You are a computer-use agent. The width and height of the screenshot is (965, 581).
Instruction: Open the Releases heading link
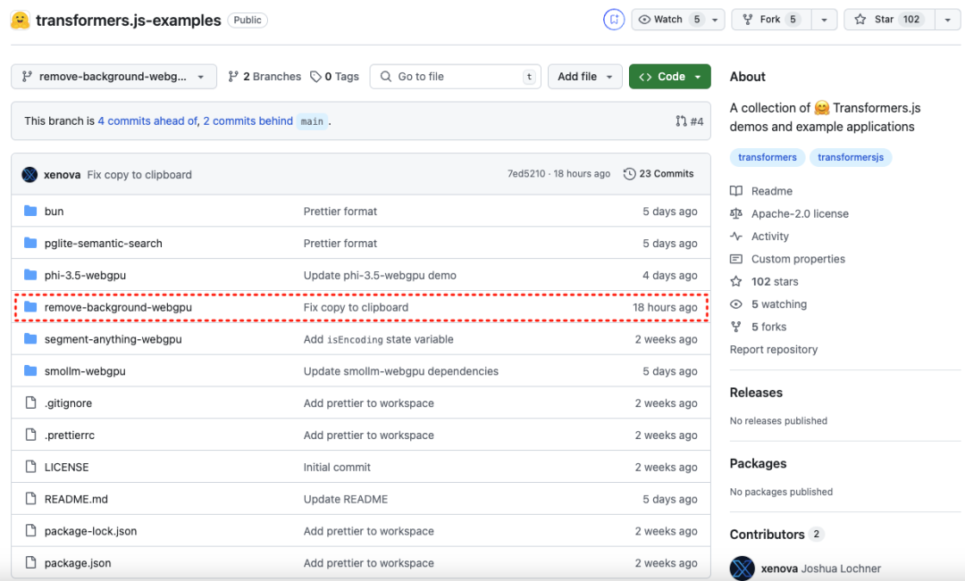(x=757, y=393)
